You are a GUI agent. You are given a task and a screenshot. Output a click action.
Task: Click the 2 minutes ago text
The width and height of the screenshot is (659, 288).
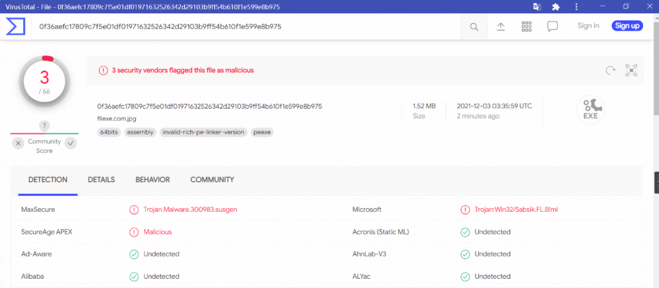(x=478, y=116)
